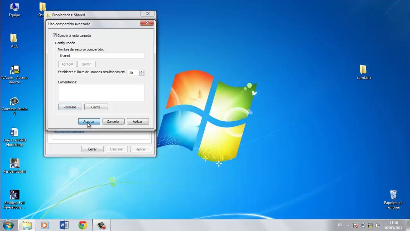The height and width of the screenshot is (231, 410).
Task: Open the Permisos dialog
Action: tap(70, 107)
